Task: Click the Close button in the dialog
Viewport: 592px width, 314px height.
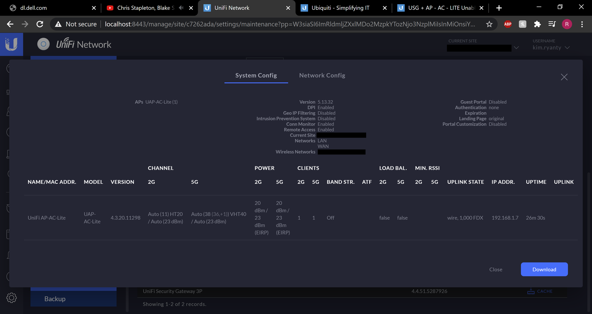Action: click(x=496, y=269)
